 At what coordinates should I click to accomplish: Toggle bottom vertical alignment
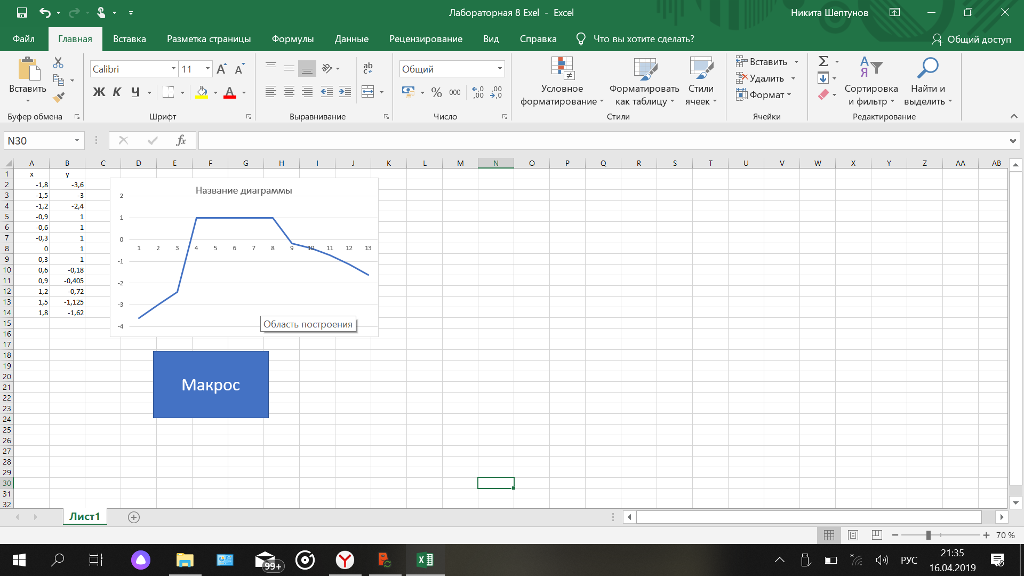[x=307, y=68]
